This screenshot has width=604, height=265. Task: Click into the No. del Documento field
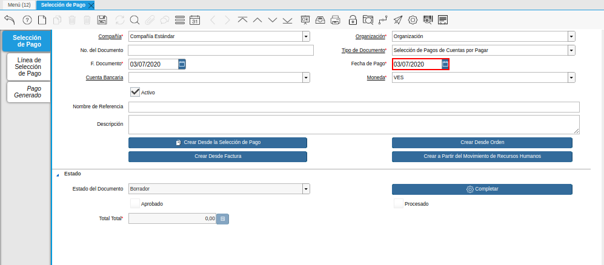221,50
